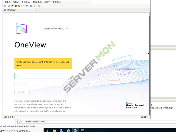Click the management appliance legal notice text
Image resolution: width=176 pixels, height=132 pixels.
[43, 106]
